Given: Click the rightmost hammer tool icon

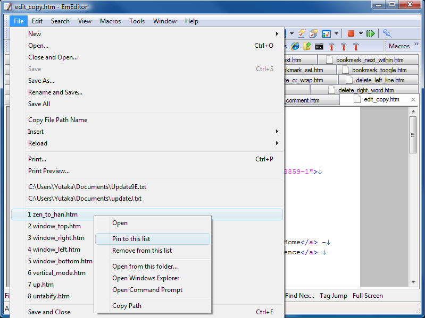Looking at the screenshot, I should point(356,47).
